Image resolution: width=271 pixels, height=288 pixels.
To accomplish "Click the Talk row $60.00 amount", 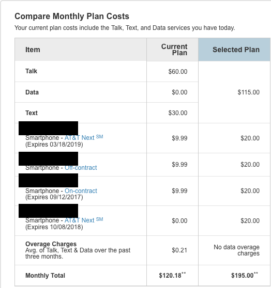I will pos(178,71).
